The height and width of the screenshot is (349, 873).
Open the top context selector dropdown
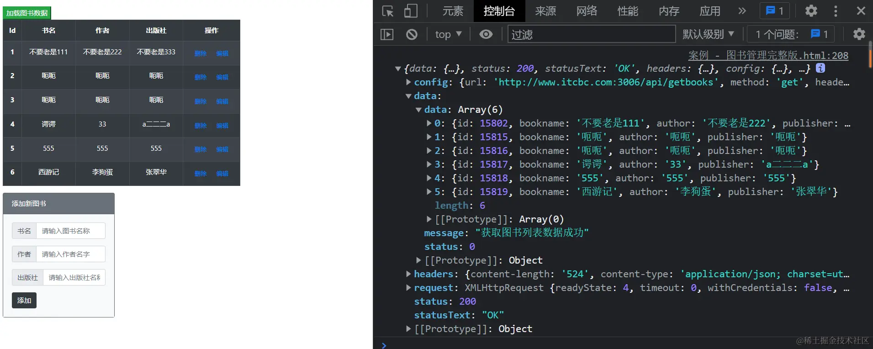(448, 34)
